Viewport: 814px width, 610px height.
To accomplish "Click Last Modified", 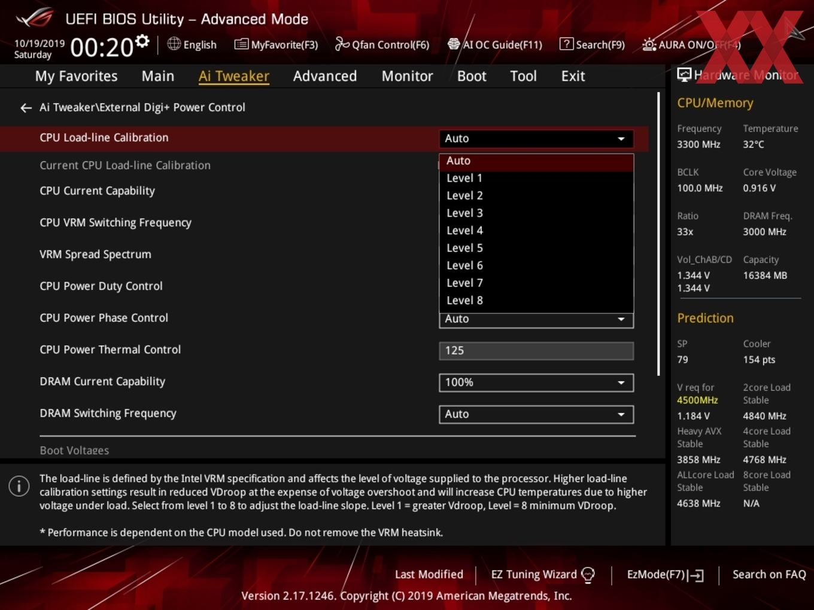I will click(x=429, y=575).
